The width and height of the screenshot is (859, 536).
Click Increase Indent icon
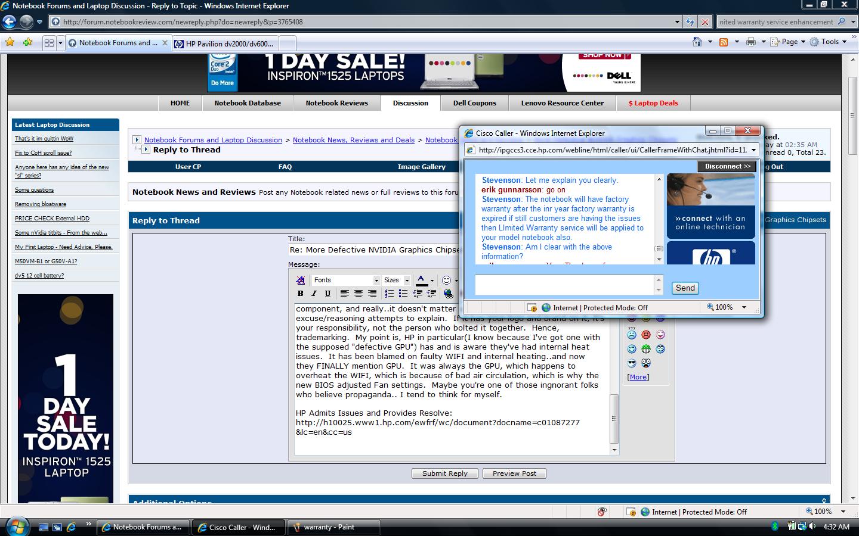pos(431,294)
